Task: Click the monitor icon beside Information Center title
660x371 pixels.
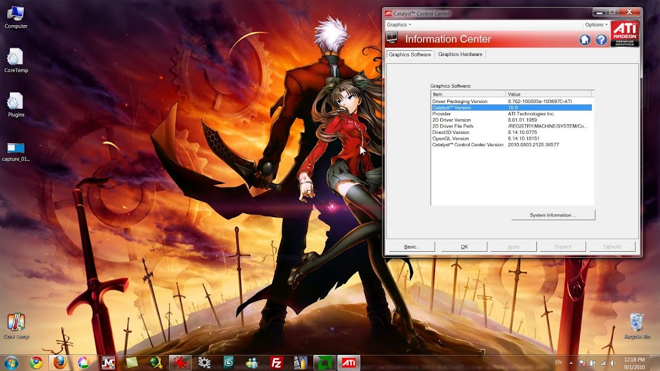Action: [393, 38]
